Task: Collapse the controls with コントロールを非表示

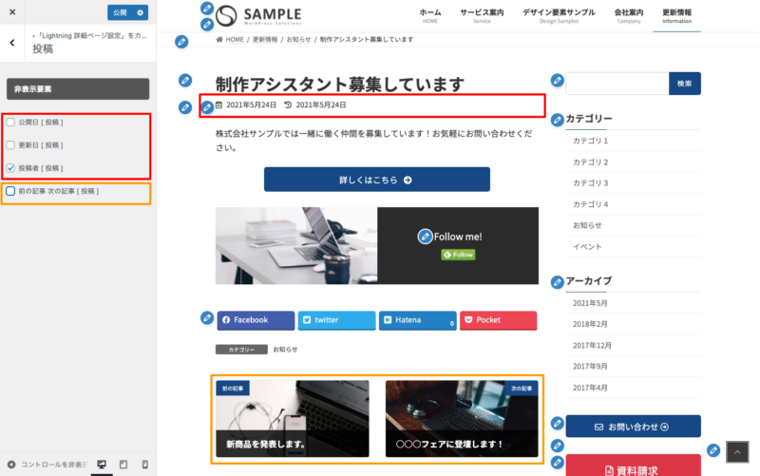Action: (47, 465)
